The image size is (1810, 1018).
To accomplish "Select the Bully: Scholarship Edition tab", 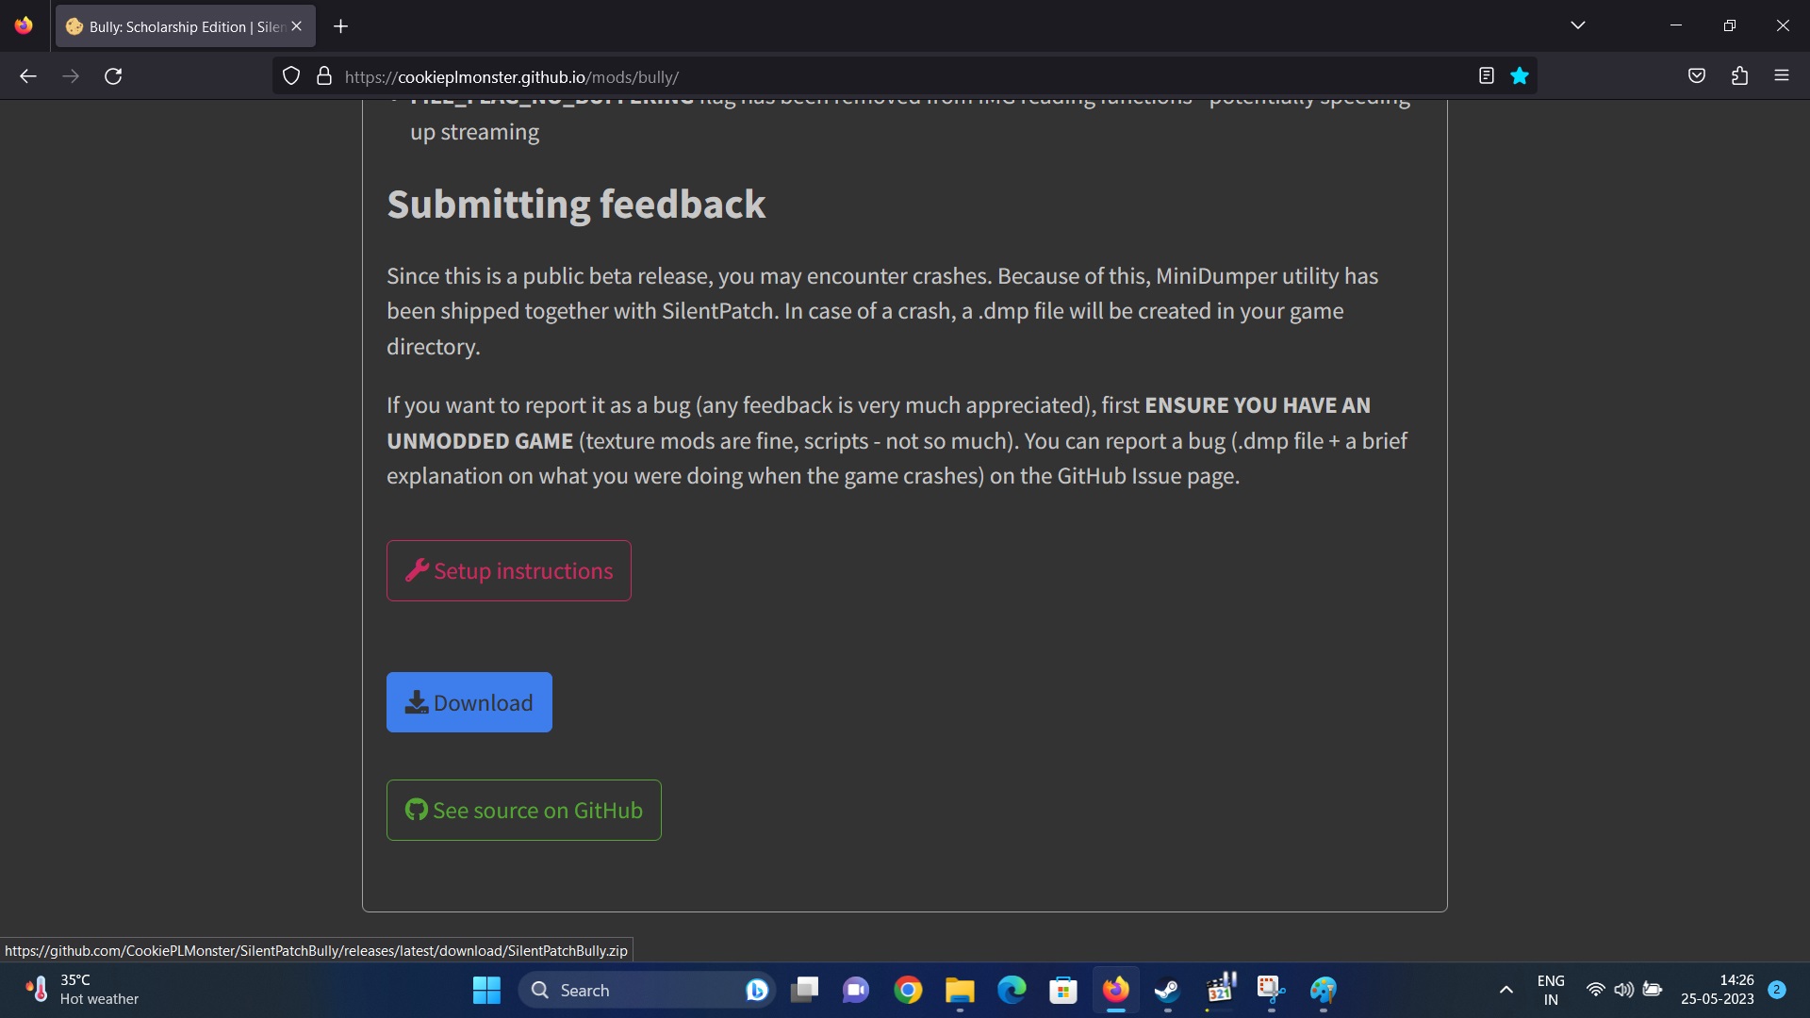I will (179, 26).
